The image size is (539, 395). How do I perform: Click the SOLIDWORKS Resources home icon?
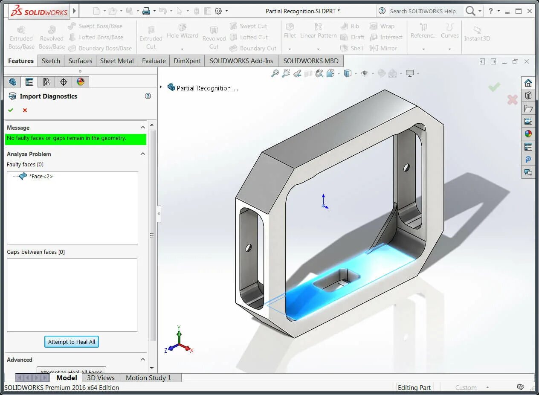[x=528, y=83]
